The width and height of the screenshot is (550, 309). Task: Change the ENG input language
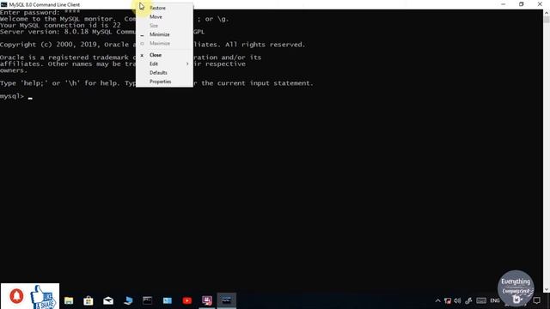coord(495,300)
